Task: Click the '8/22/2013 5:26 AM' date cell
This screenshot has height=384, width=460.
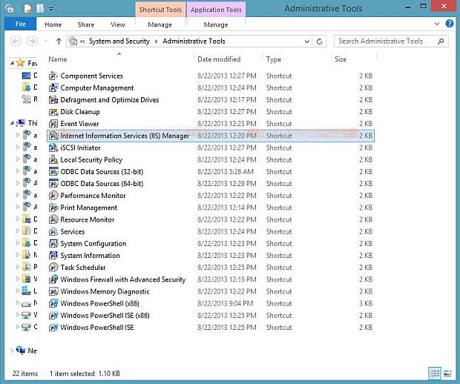Action: tap(226, 172)
